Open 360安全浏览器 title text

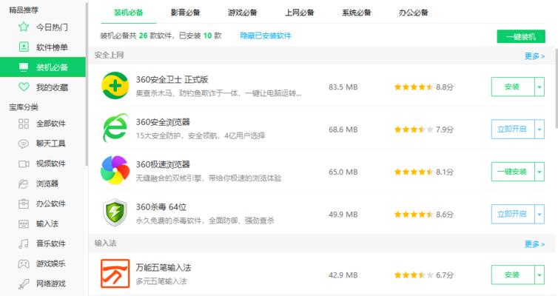tap(163, 122)
